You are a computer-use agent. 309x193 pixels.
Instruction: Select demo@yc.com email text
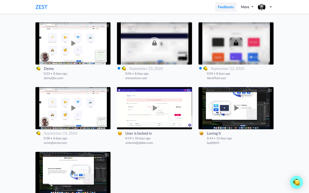coord(53,78)
